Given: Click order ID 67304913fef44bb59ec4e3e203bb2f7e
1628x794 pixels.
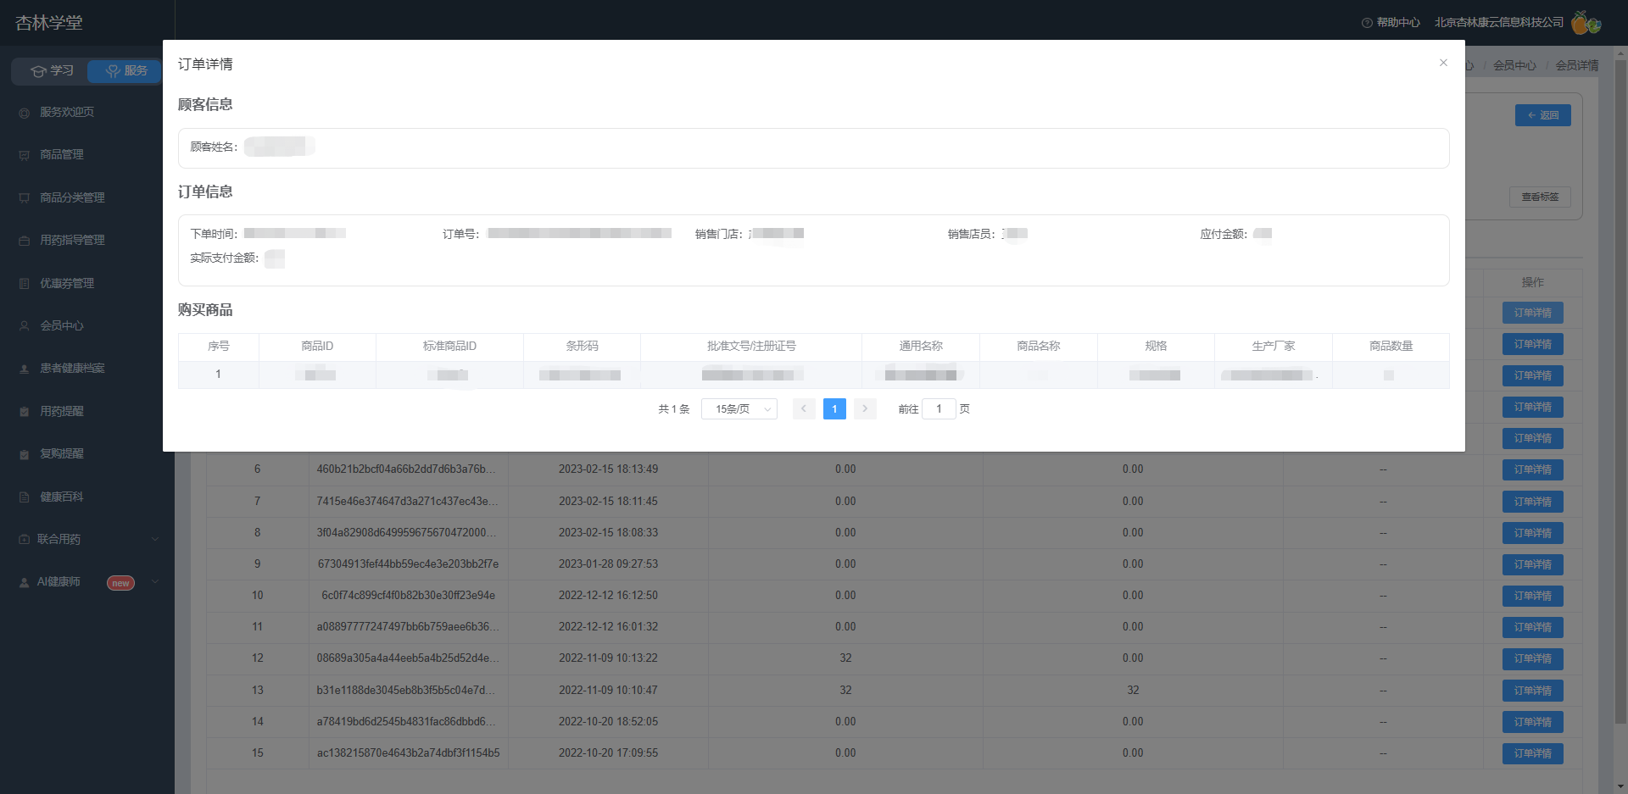Looking at the screenshot, I should 408,564.
